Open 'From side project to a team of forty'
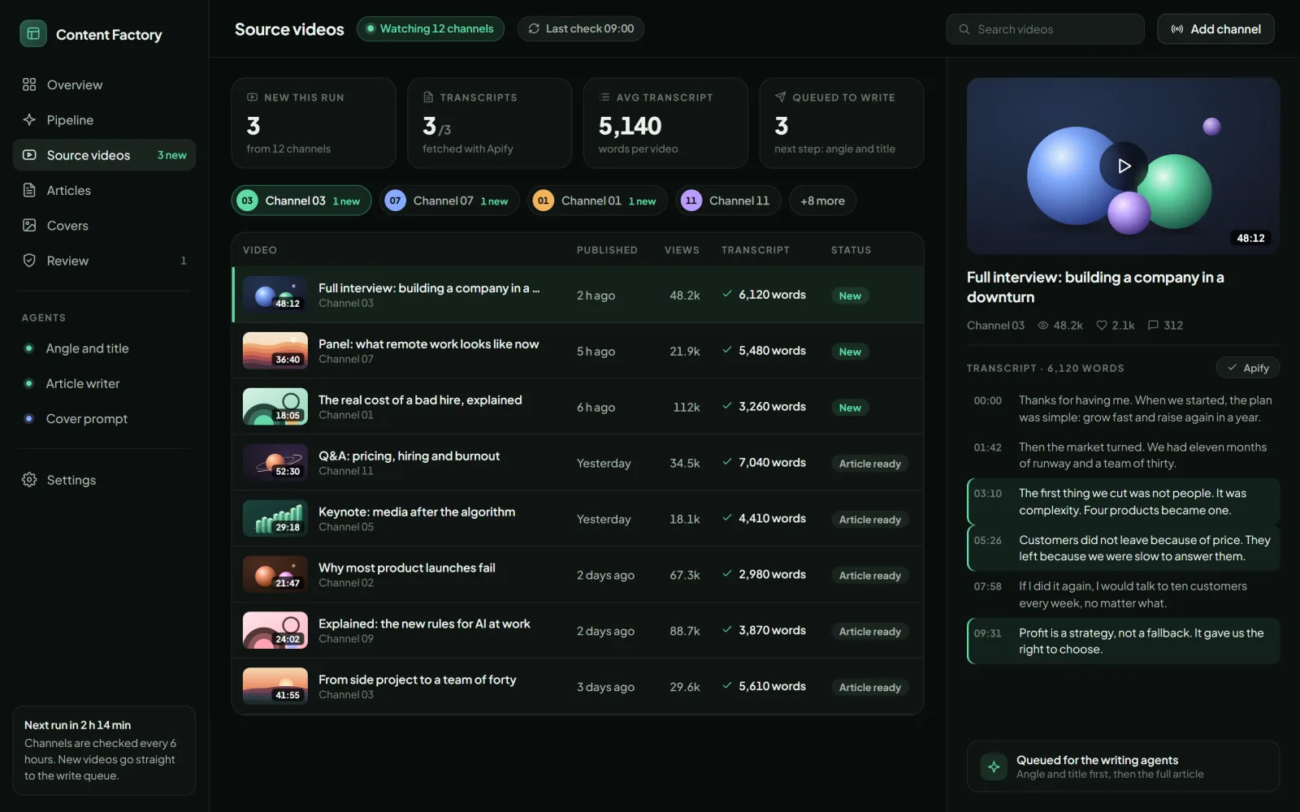The width and height of the screenshot is (1300, 812). tap(578, 687)
